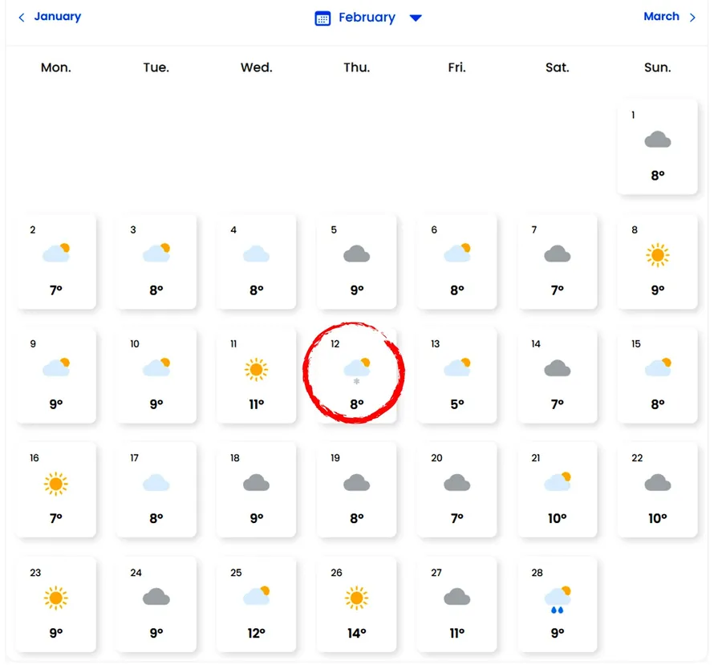Click the light cloud icon on February 4
722x665 pixels.
(256, 254)
